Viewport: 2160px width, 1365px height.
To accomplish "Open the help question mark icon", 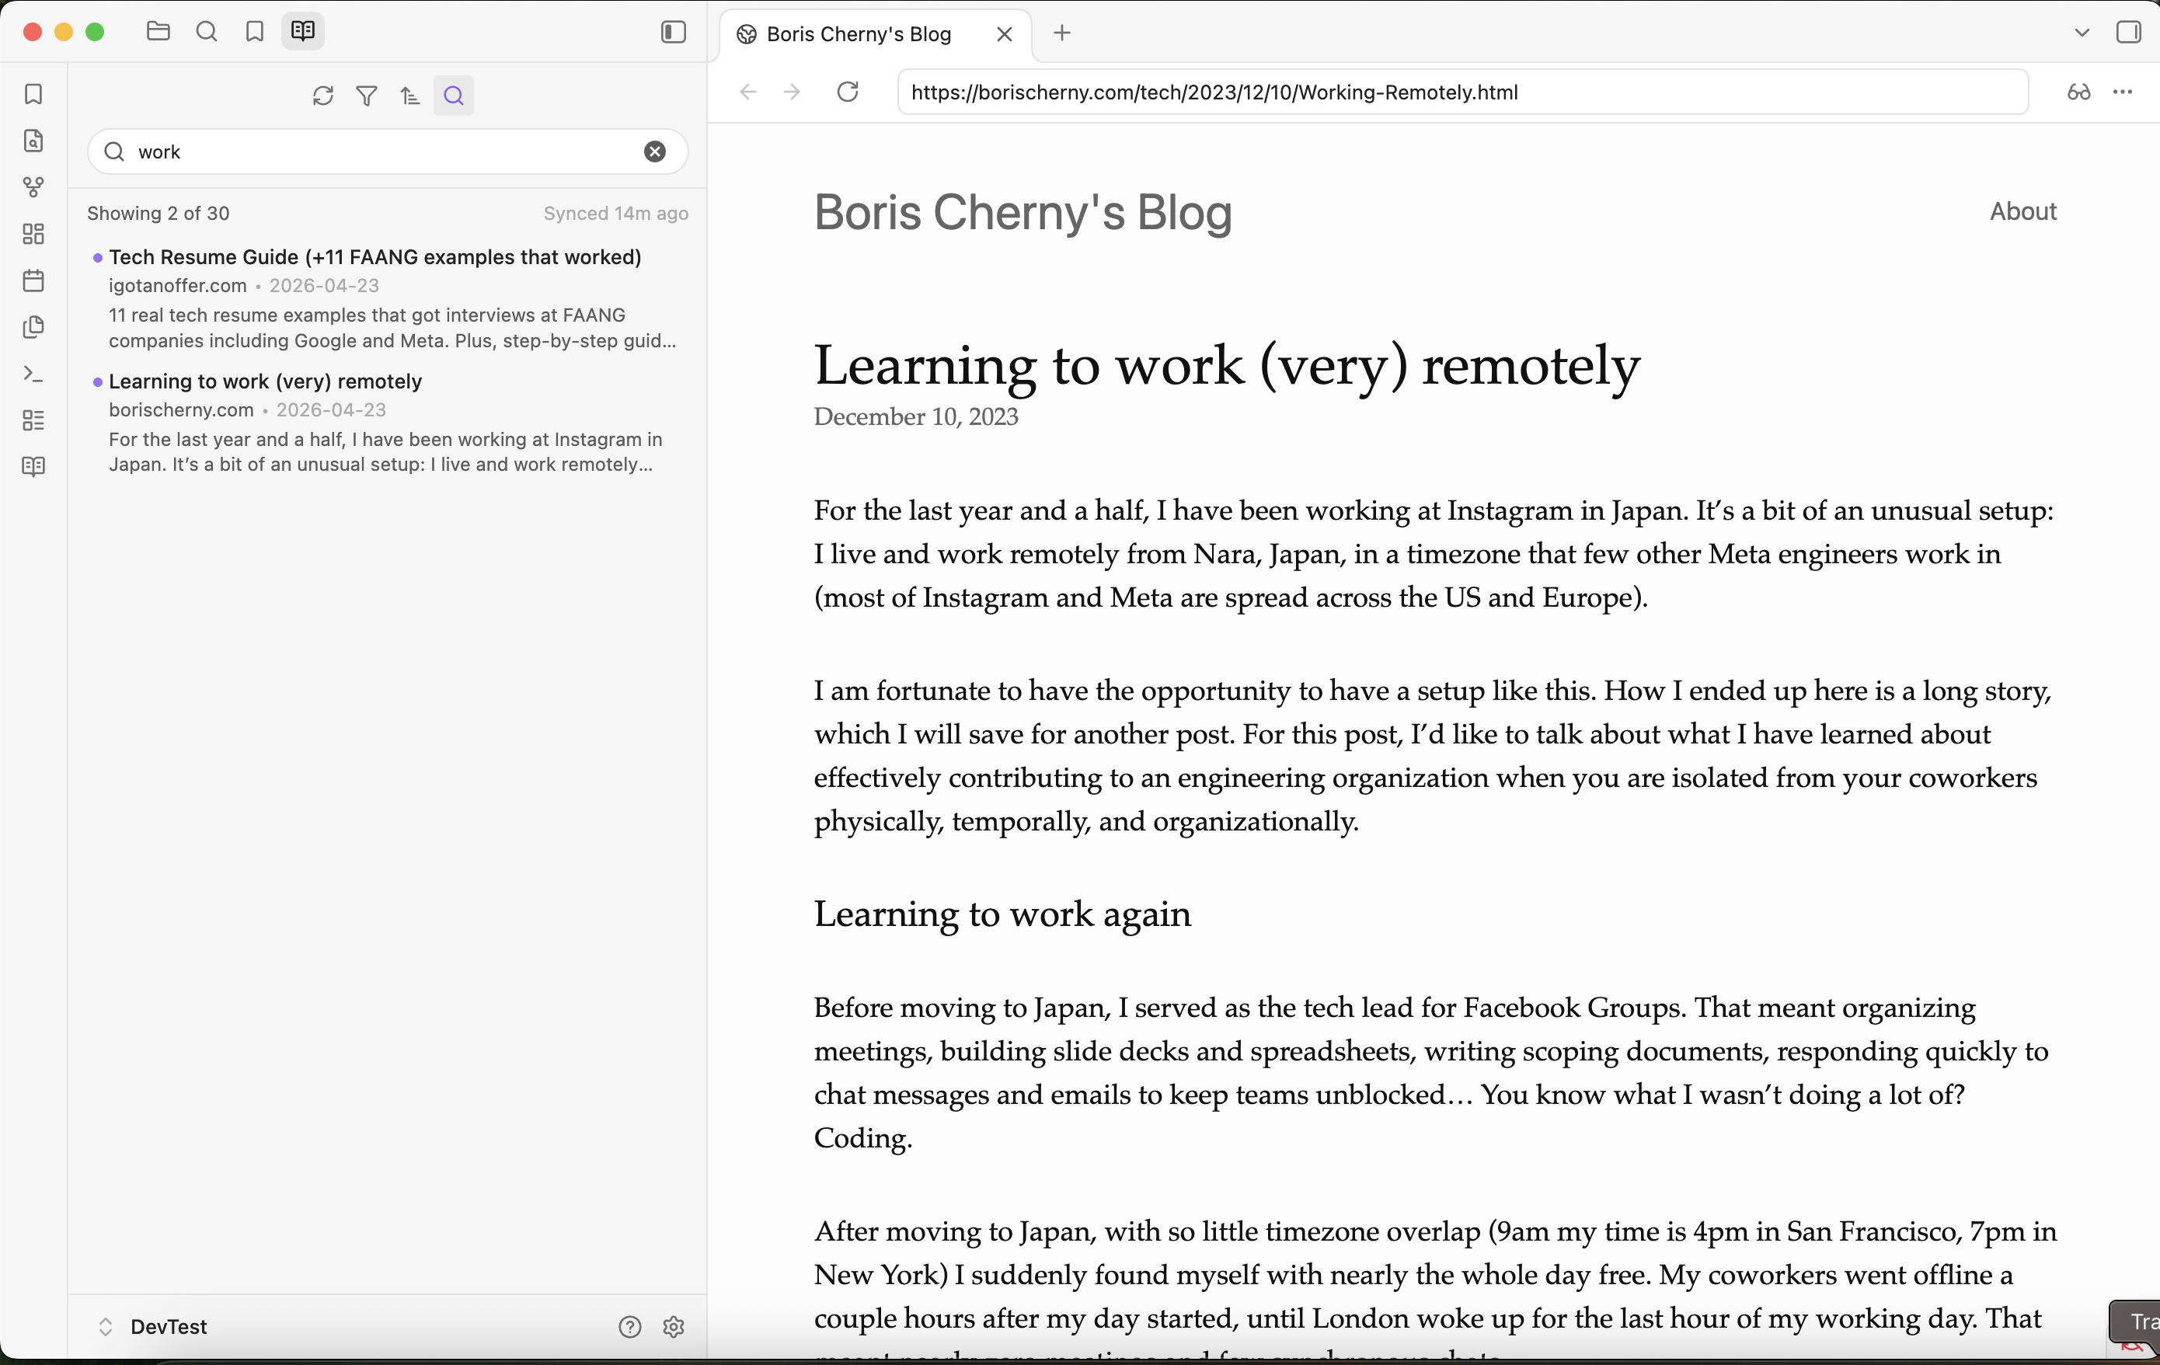I will (629, 1326).
